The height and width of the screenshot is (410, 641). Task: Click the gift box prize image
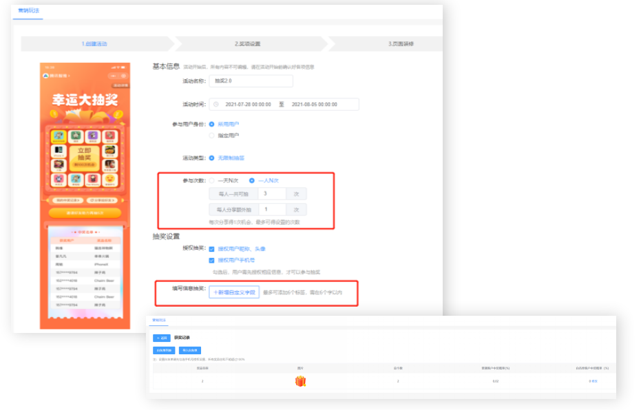[300, 381]
